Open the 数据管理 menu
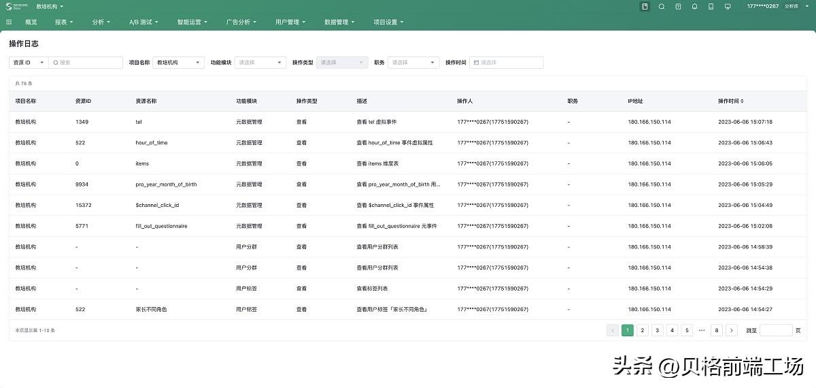816x388 pixels. click(339, 22)
